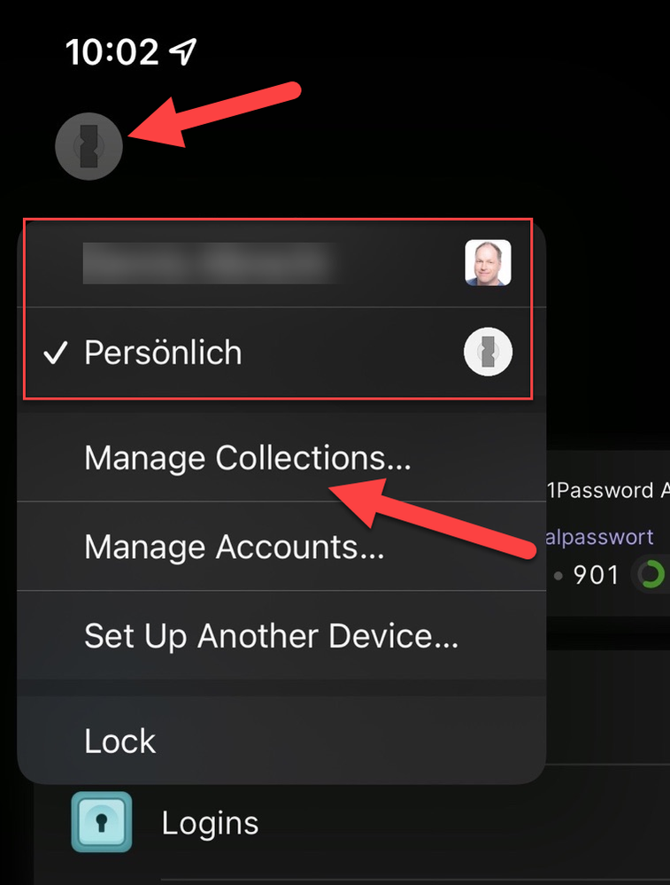Tap the user profile photo thumbnail
This screenshot has width=670, height=885.
[x=488, y=262]
